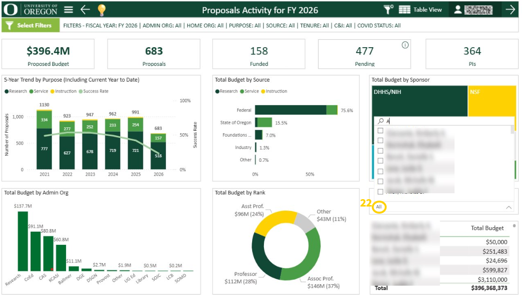Select the CoEd $91.1M bar

point(35,251)
